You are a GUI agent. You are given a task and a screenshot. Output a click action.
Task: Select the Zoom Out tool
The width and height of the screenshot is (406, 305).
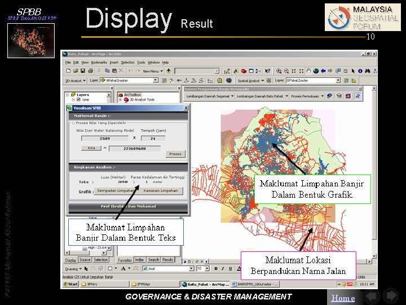tap(286, 71)
